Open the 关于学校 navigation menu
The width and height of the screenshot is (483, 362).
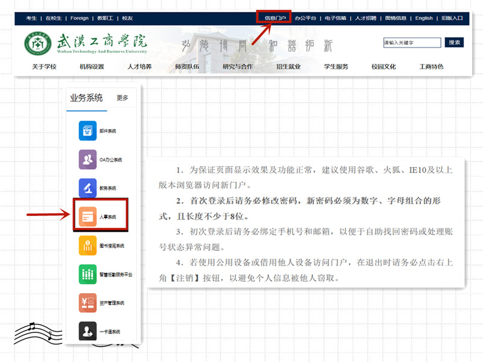(x=44, y=67)
